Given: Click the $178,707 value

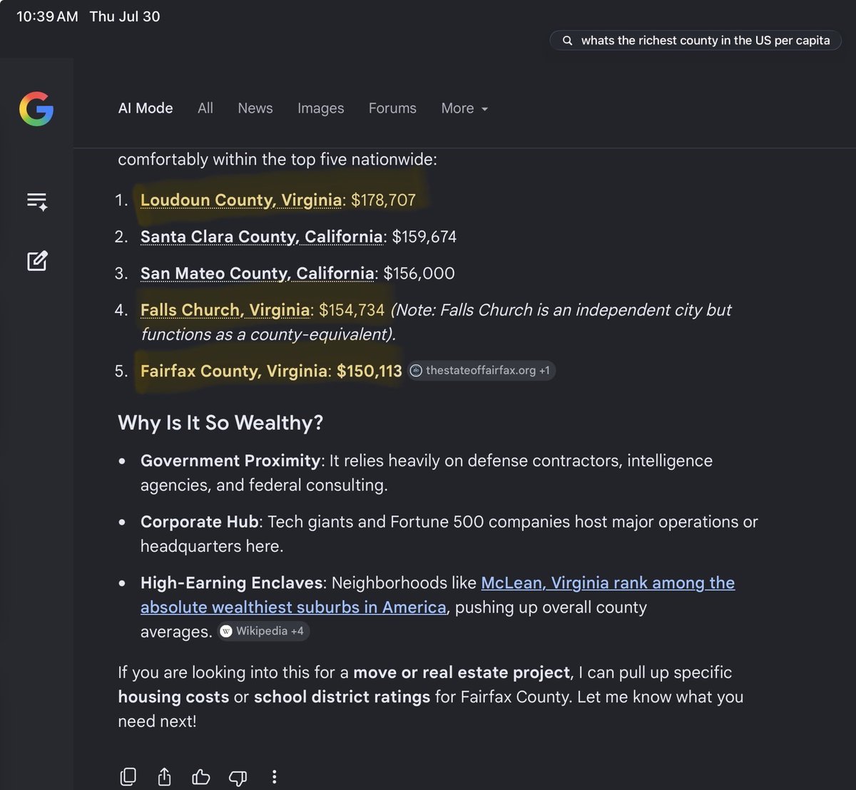Looking at the screenshot, I should pyautogui.click(x=383, y=200).
